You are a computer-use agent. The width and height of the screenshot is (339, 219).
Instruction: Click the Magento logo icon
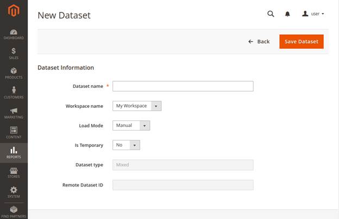pos(14,10)
